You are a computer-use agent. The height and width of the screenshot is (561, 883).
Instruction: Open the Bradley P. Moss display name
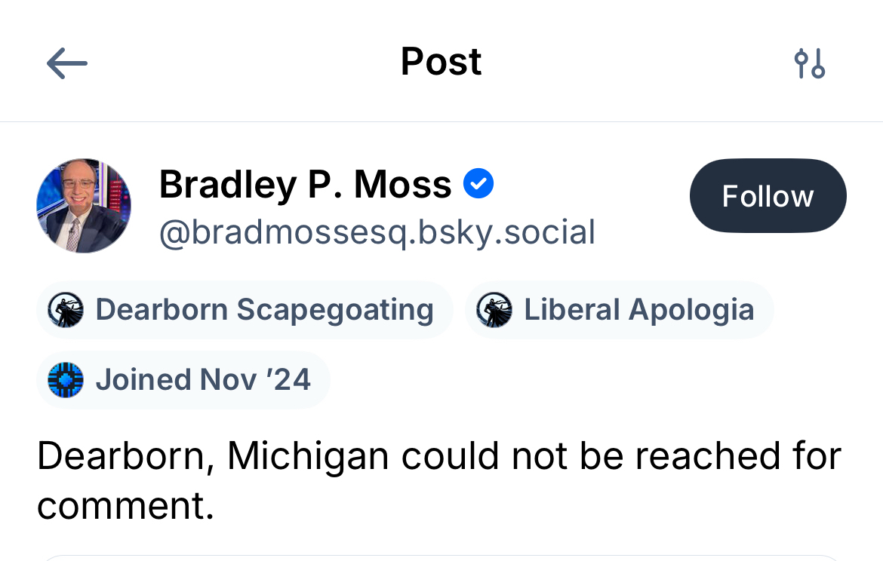click(305, 185)
